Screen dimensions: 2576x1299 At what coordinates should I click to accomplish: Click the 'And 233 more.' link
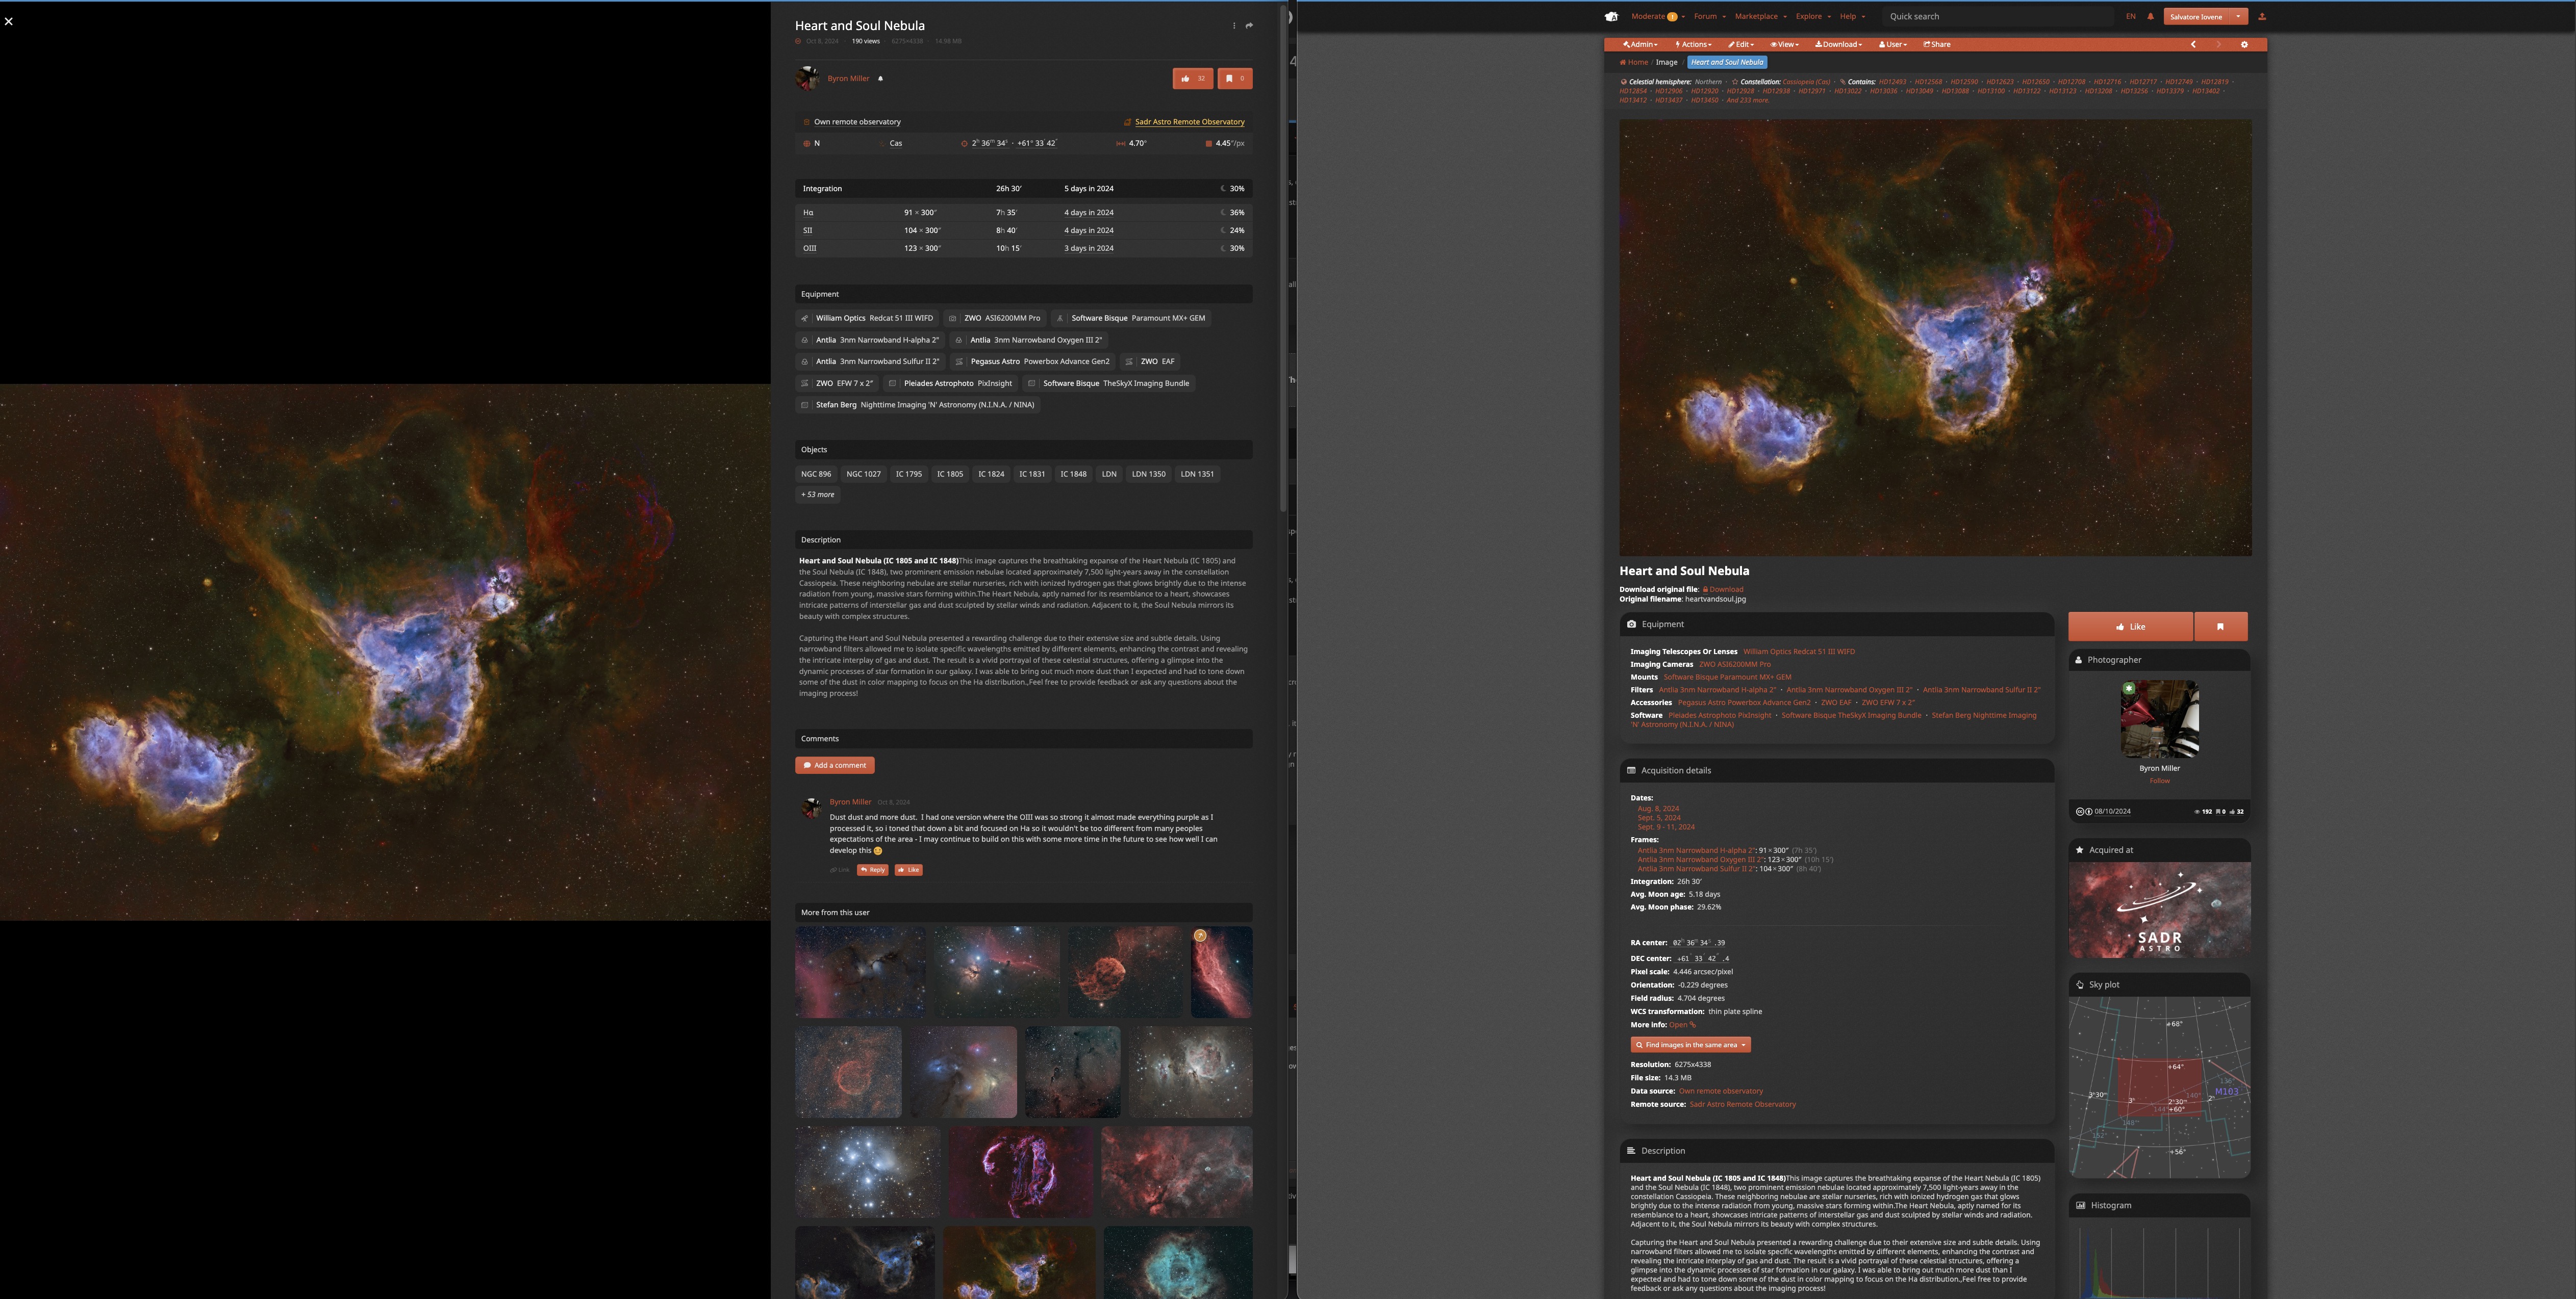[1747, 100]
